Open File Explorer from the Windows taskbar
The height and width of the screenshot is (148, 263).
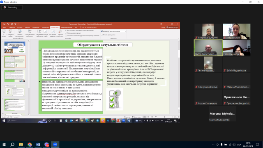click(x=21, y=144)
